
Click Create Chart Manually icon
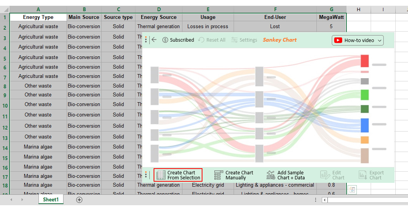(219, 175)
